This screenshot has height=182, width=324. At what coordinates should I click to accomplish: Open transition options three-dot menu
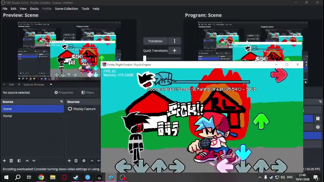(174, 41)
